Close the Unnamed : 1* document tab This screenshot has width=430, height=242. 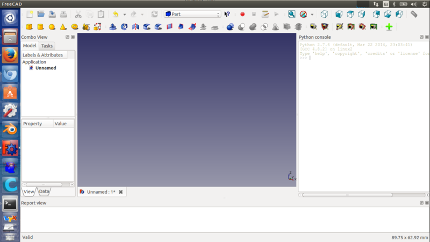pyautogui.click(x=121, y=192)
